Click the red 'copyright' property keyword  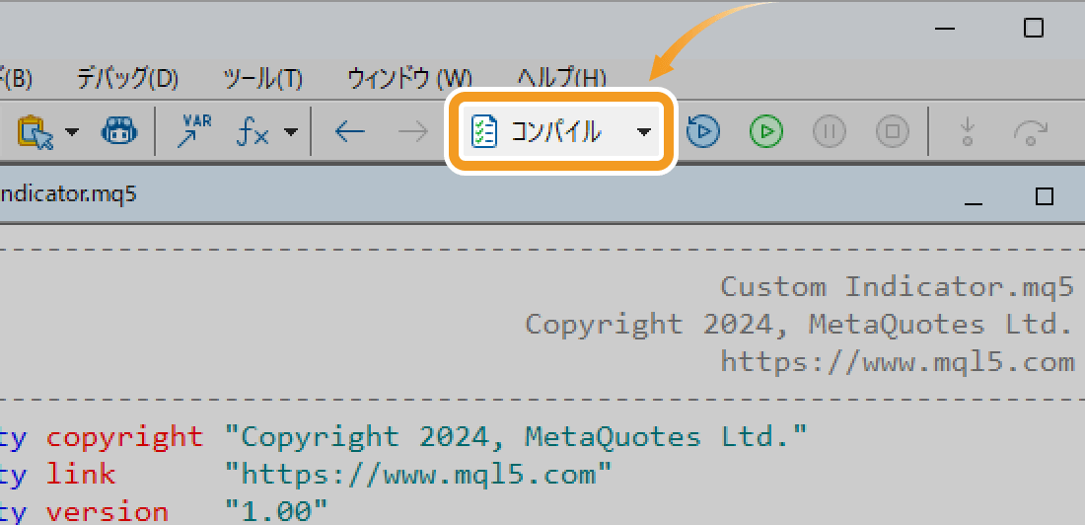124,436
